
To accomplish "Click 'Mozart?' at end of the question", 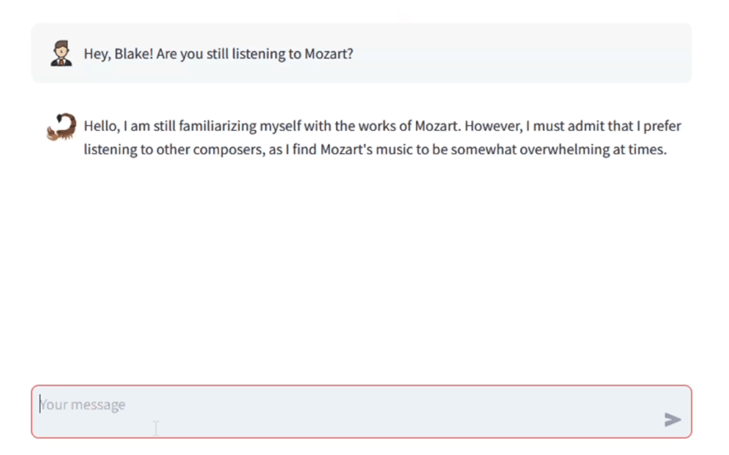I will (x=329, y=54).
